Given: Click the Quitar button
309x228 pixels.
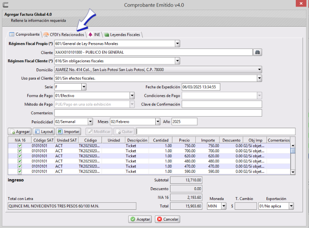Looking at the screenshot, I should click(x=124, y=132).
